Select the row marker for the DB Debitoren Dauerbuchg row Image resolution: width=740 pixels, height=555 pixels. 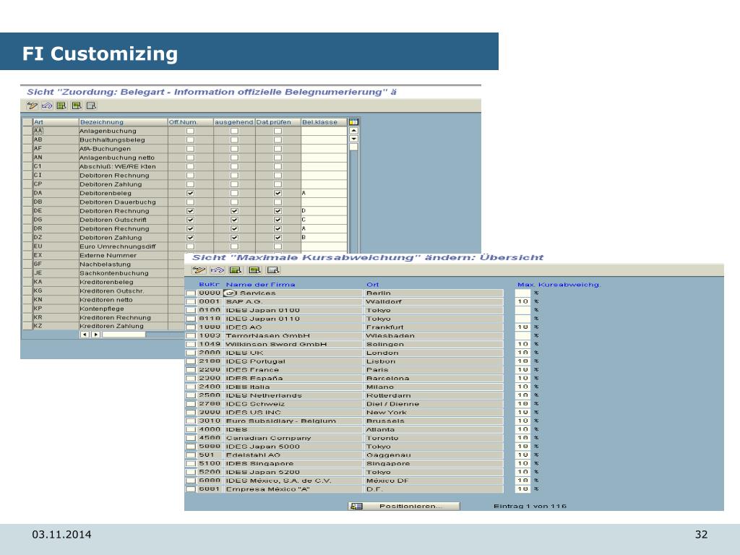(x=27, y=202)
